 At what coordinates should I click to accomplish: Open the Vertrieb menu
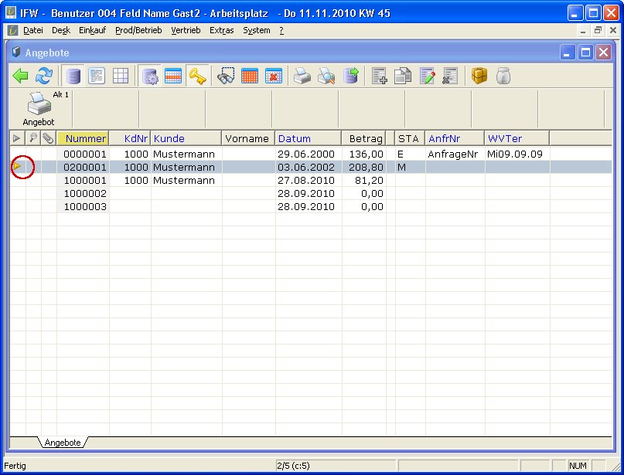186,30
